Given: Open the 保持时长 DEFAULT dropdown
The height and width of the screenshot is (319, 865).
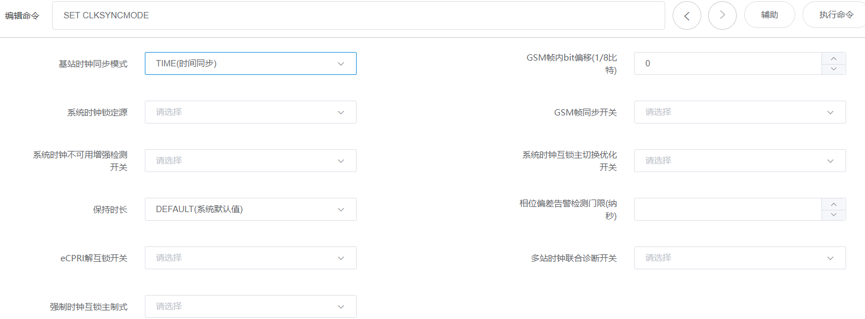Looking at the screenshot, I should (251, 209).
